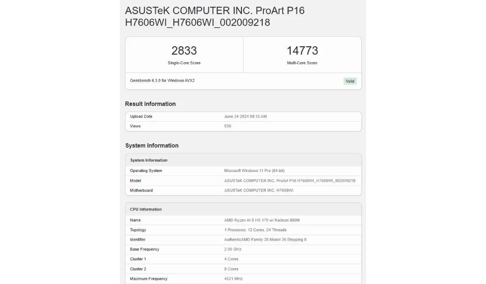Screen dimensions: 486x284
Task: Select the Motherboard value H7606WI
Action: coord(259,190)
